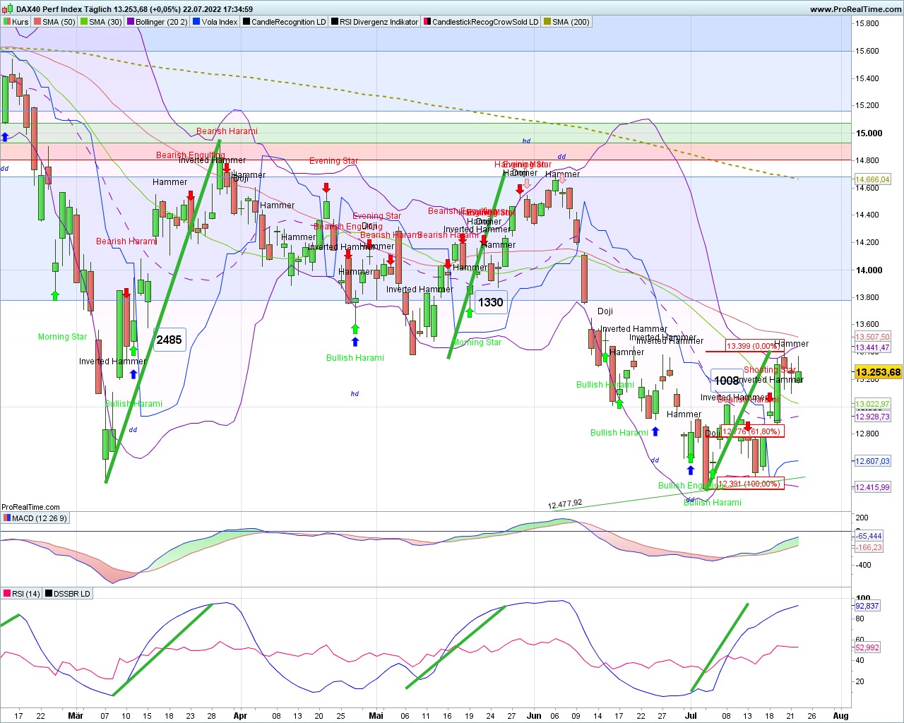Select the Kurs legend color icon
The image size is (904, 723).
point(8,21)
